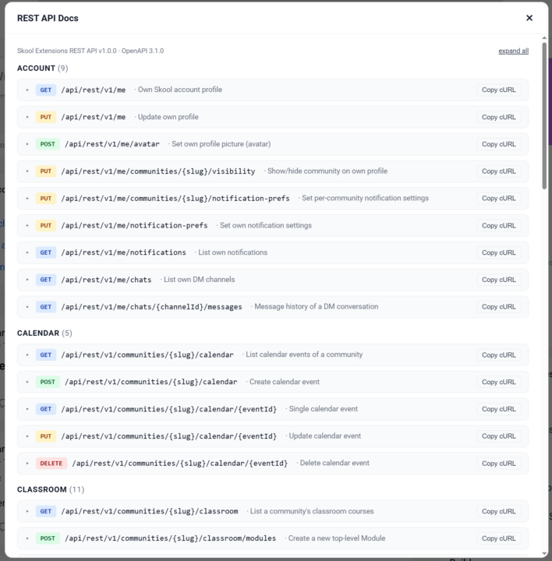Click 'Set own profile picture (avatar)' description
Viewport: 552px width, 561px height.
pos(221,144)
